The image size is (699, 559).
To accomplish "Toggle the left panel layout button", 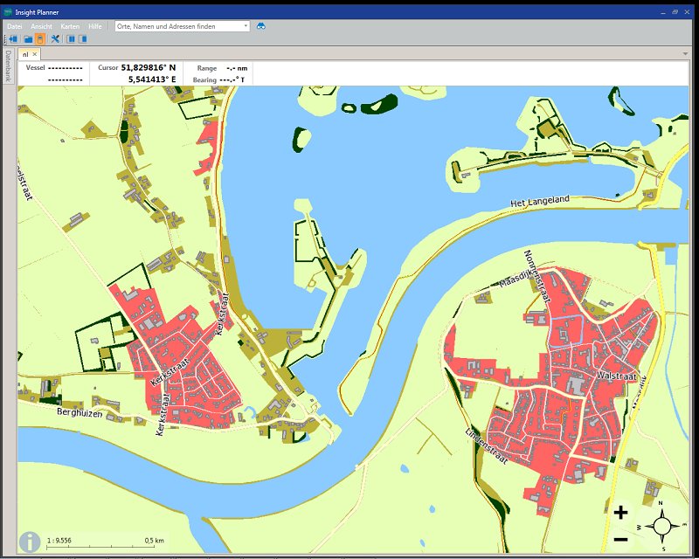I will coord(71,39).
